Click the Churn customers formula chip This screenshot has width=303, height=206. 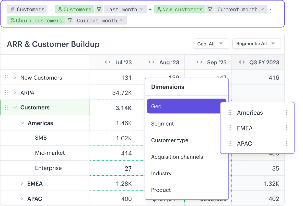point(36,20)
